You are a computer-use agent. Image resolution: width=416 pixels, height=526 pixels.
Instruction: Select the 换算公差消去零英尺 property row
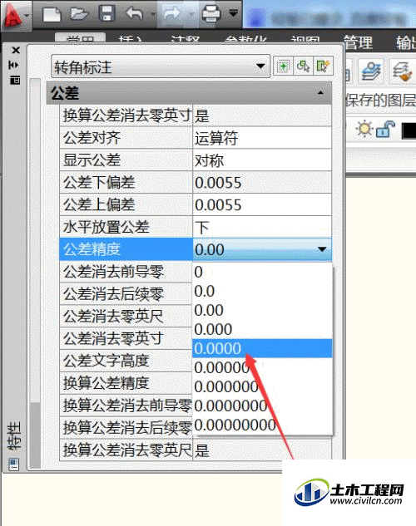[x=196, y=450]
